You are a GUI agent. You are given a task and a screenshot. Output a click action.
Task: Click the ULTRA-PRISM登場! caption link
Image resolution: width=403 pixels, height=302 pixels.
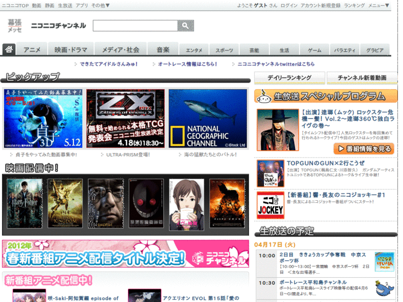pos(128,155)
